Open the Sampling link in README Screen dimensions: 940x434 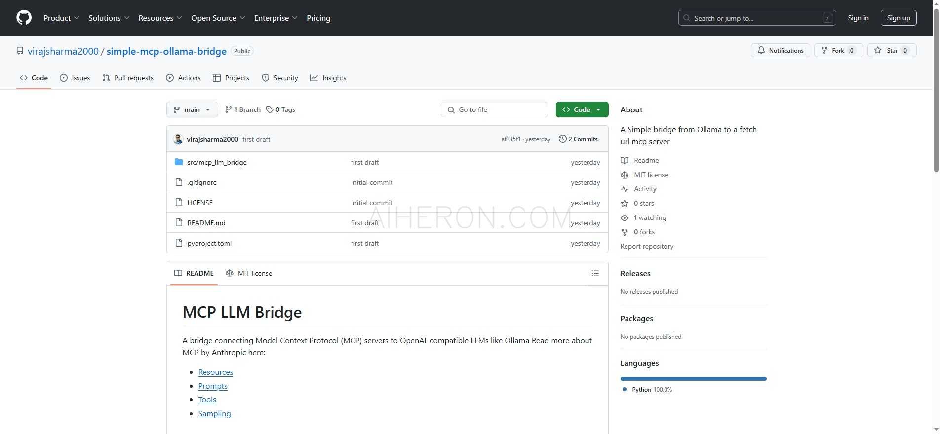point(215,413)
